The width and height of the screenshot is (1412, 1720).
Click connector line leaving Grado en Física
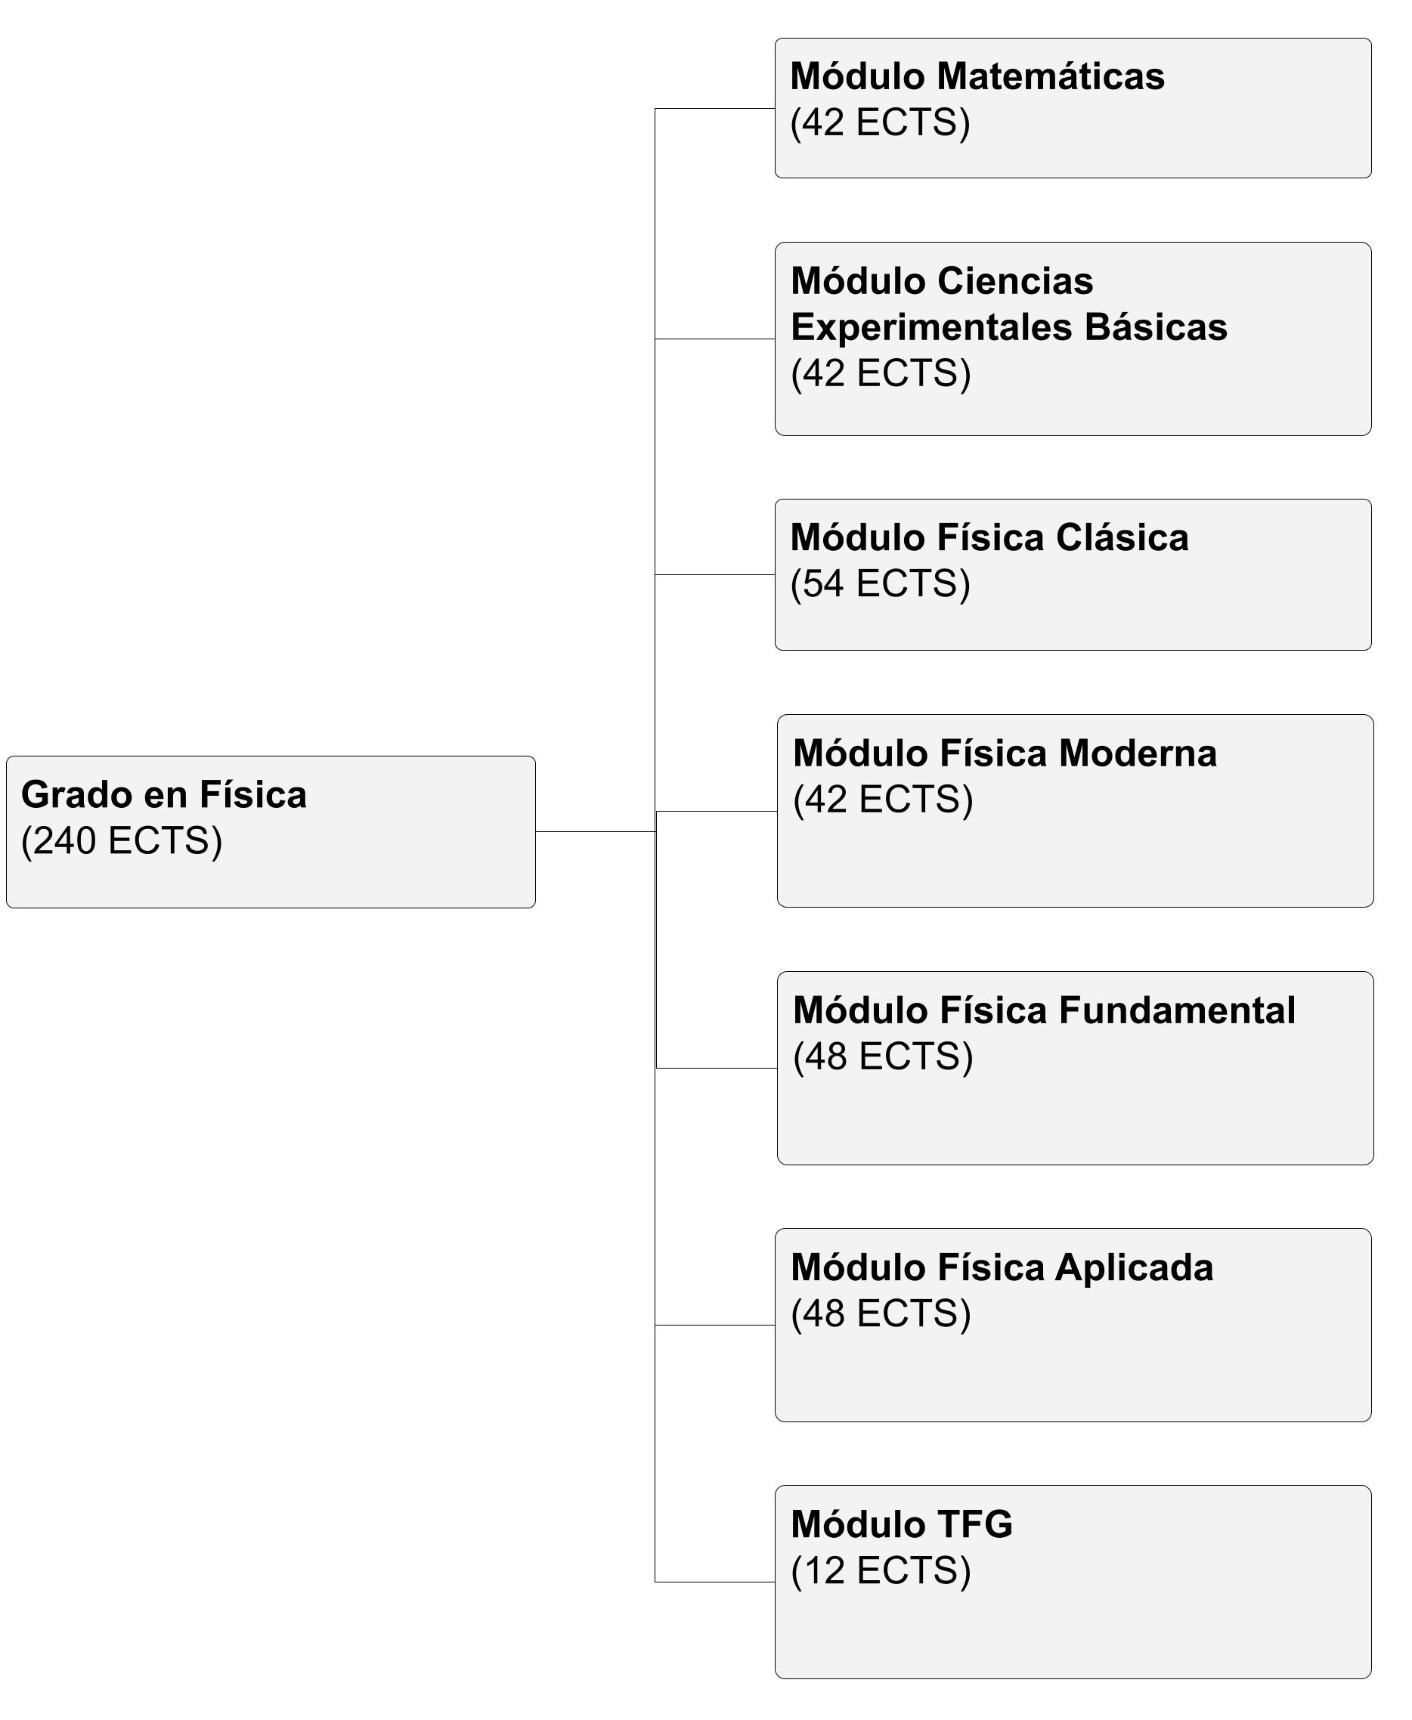pyautogui.click(x=596, y=832)
